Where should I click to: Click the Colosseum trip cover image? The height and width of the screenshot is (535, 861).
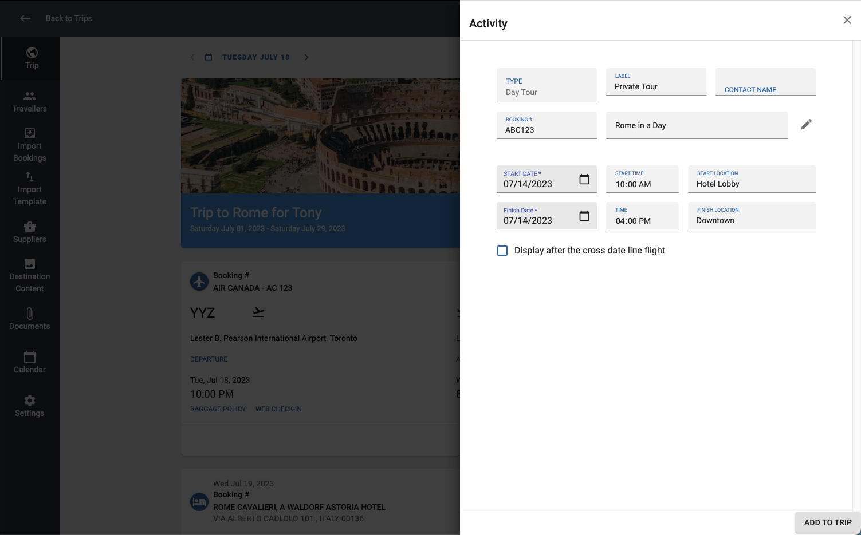point(320,136)
